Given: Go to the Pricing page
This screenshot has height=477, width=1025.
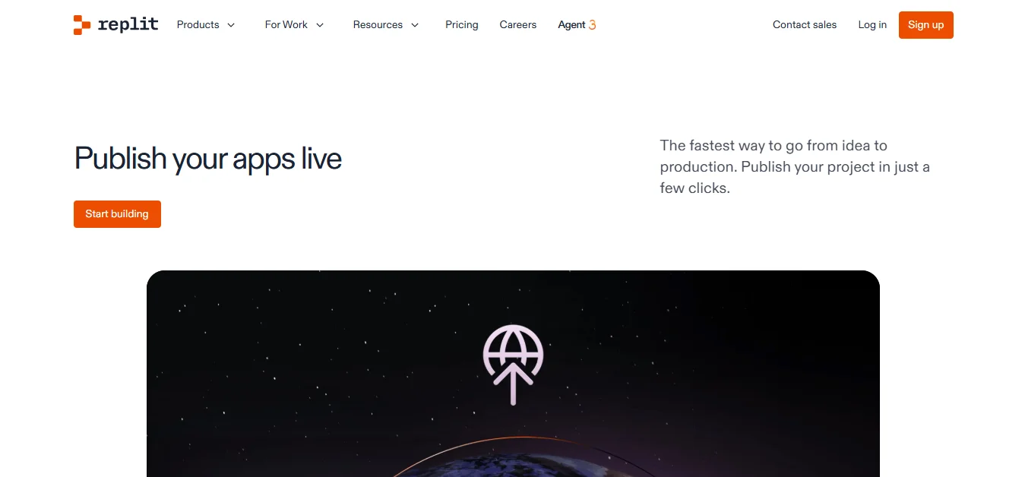Looking at the screenshot, I should (462, 25).
